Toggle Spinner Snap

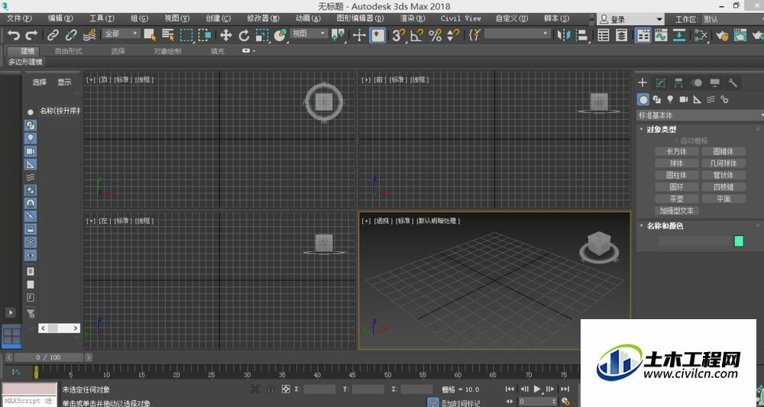click(452, 35)
